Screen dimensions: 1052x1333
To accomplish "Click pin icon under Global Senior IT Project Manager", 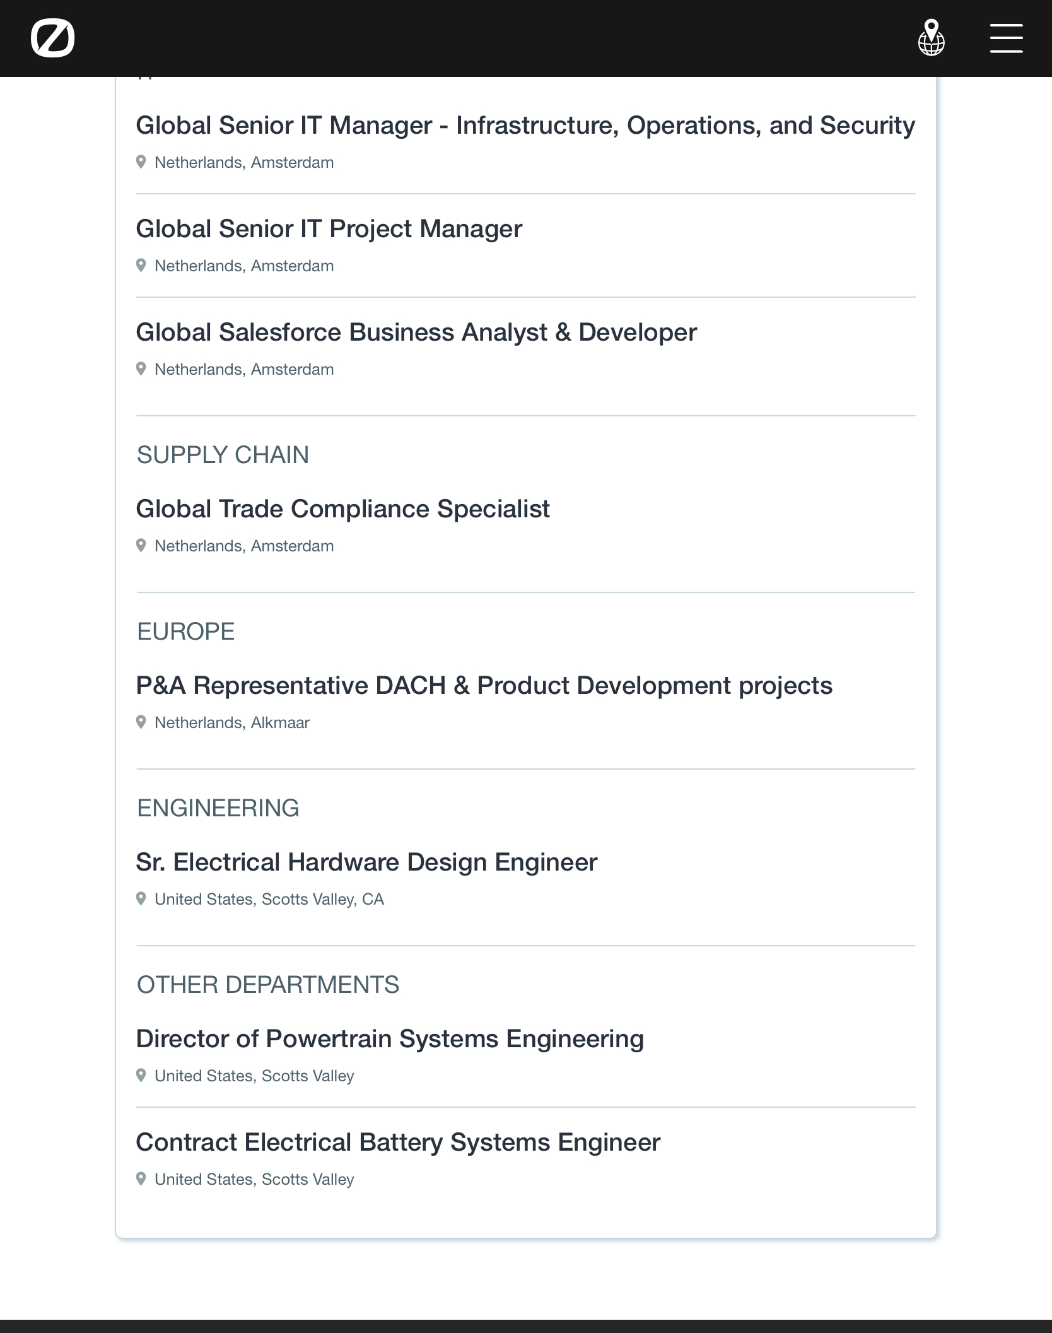I will coord(141,265).
